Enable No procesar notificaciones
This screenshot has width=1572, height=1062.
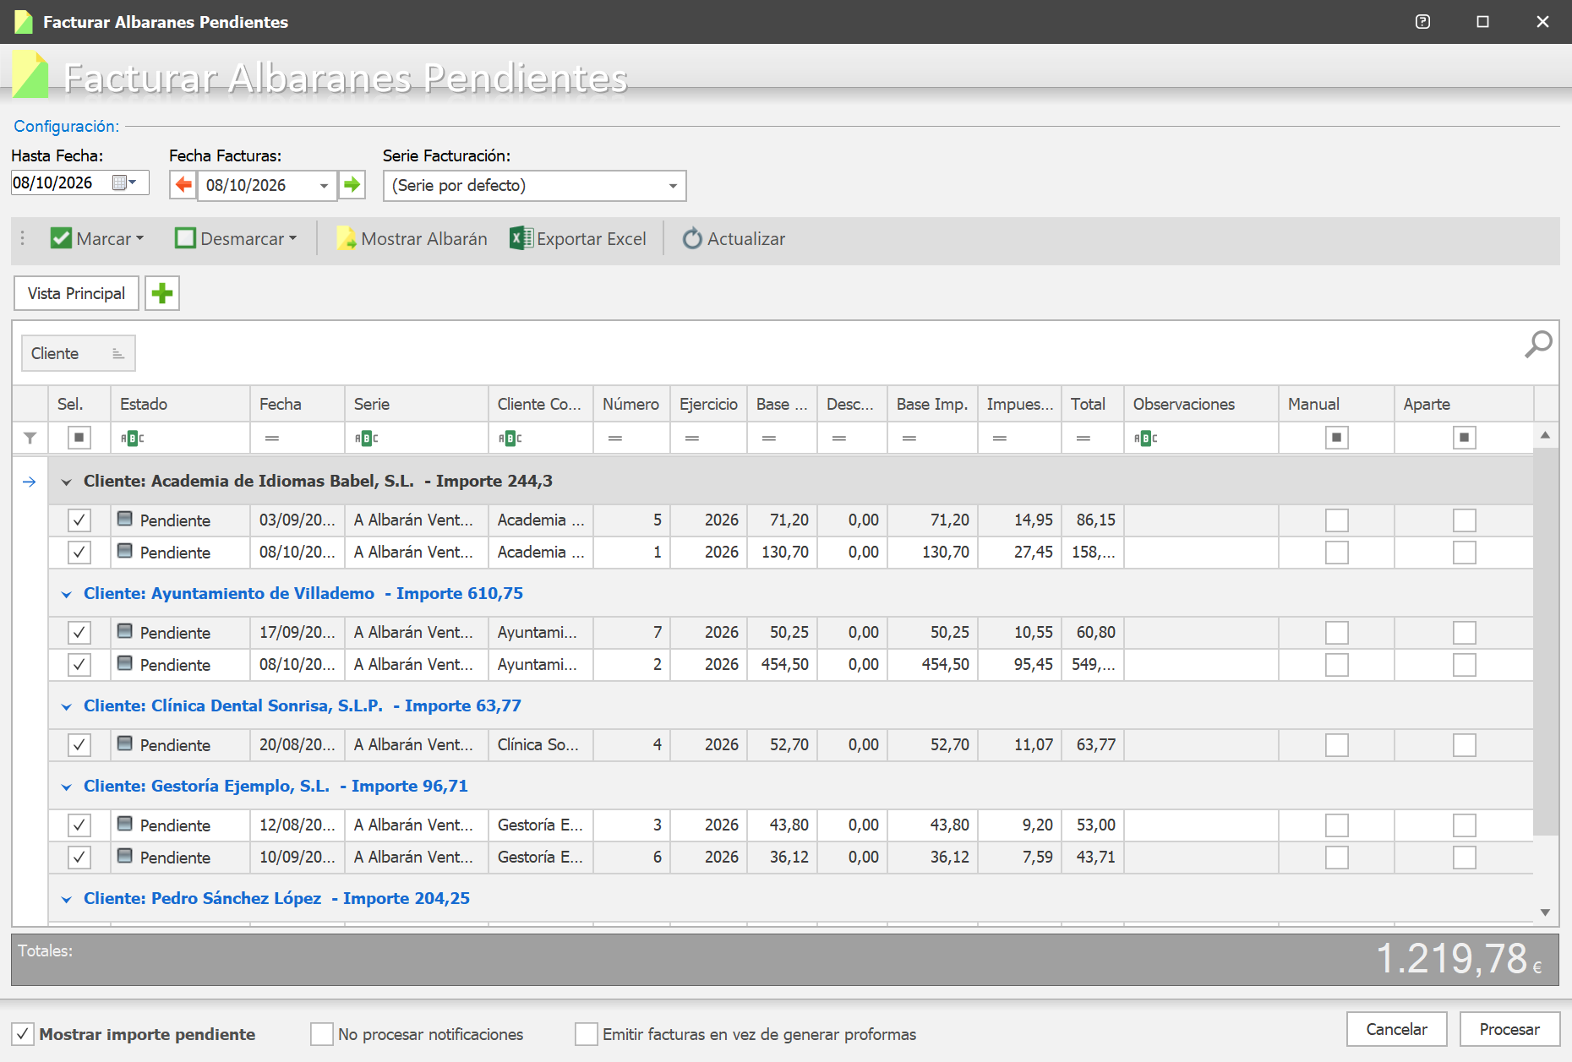tap(322, 1034)
